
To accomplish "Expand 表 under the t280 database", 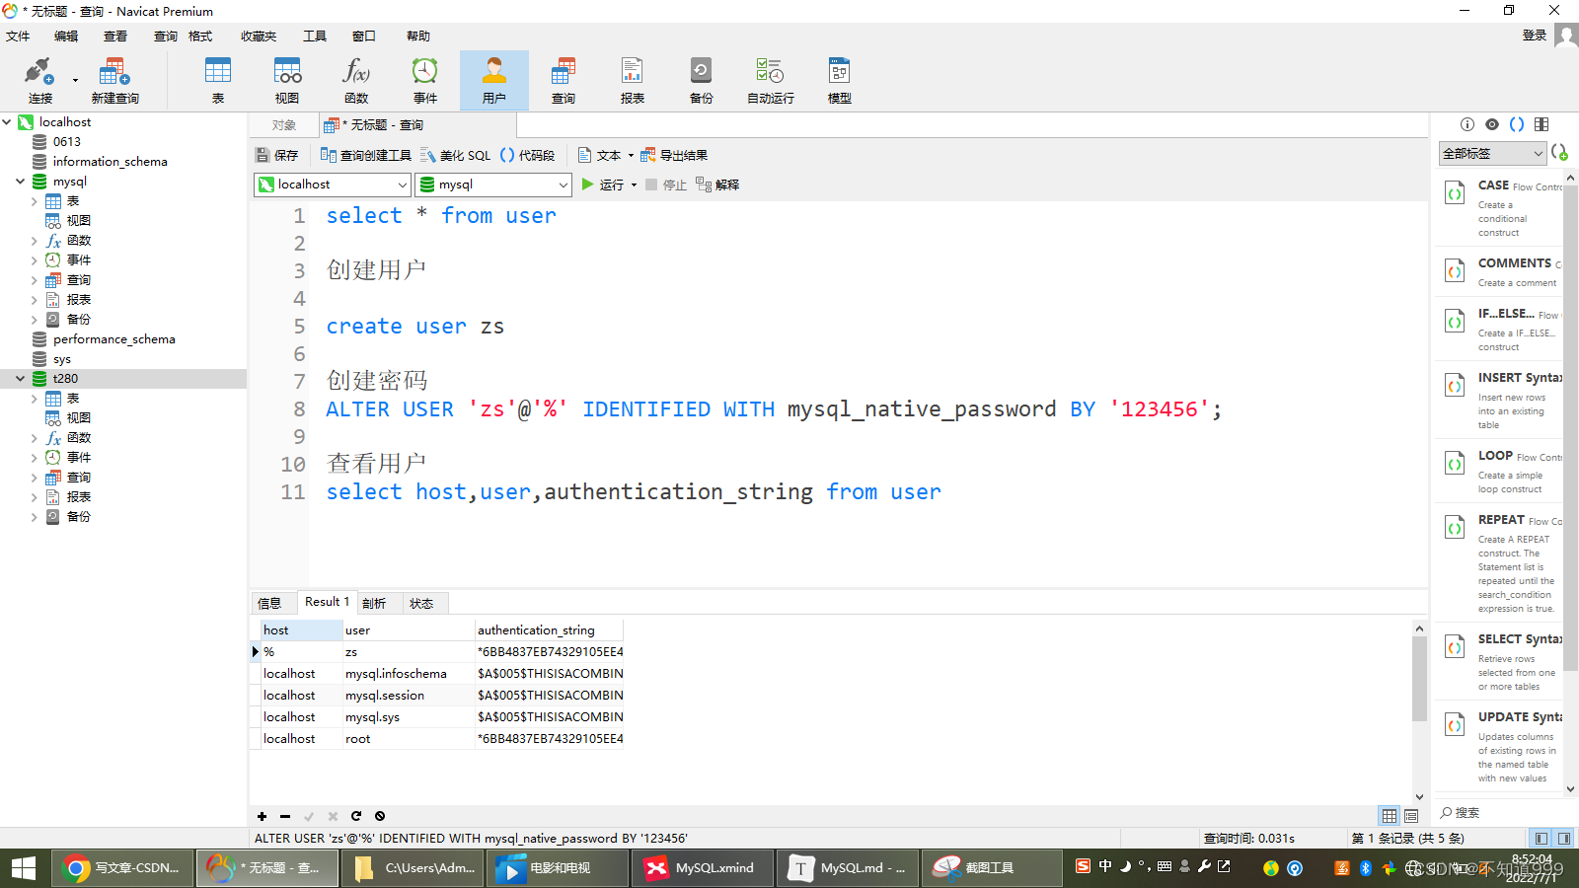I will 35,398.
